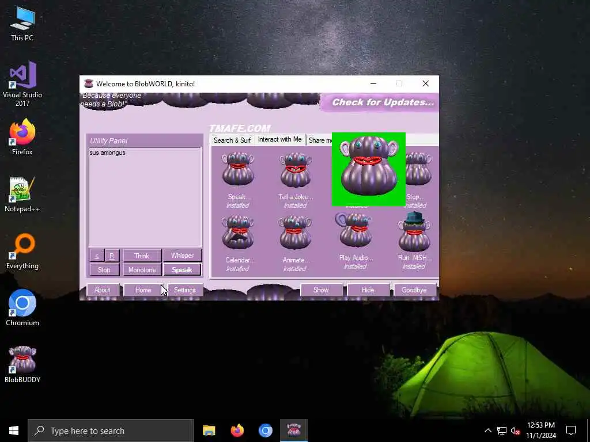Open Firefox from the taskbar
Viewport: 590px width, 442px height.
click(237, 430)
